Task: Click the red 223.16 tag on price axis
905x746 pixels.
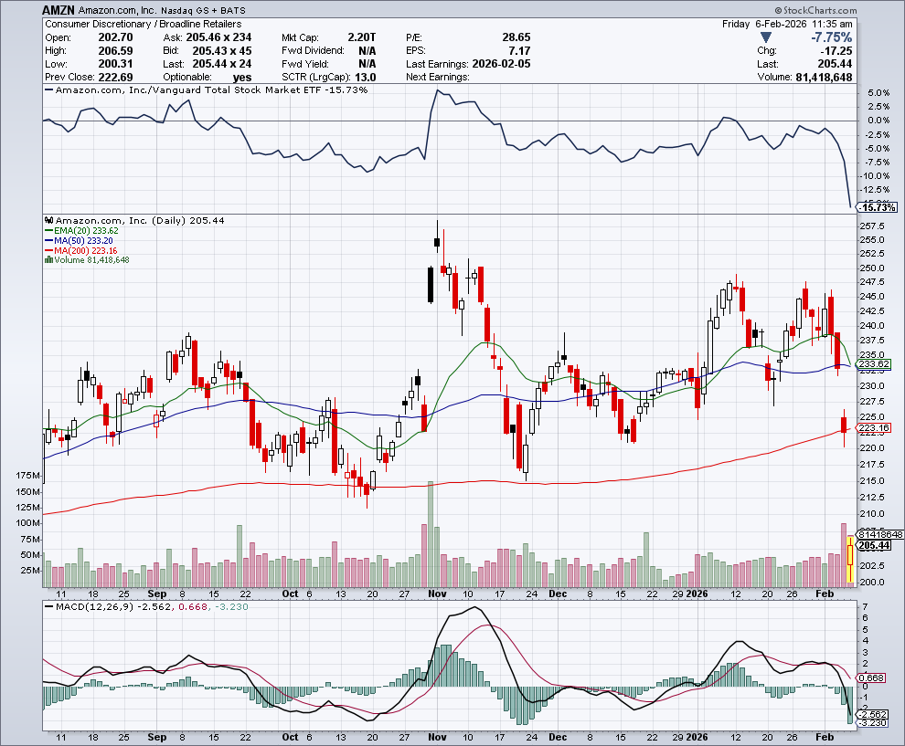Action: pos(874,427)
